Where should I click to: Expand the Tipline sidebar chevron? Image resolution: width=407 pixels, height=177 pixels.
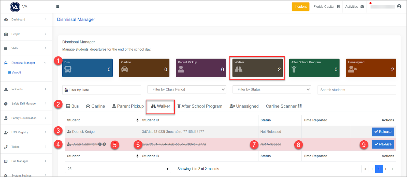point(46,146)
